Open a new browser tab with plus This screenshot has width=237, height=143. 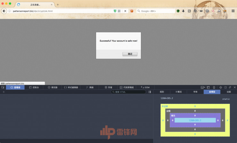click(58, 5)
